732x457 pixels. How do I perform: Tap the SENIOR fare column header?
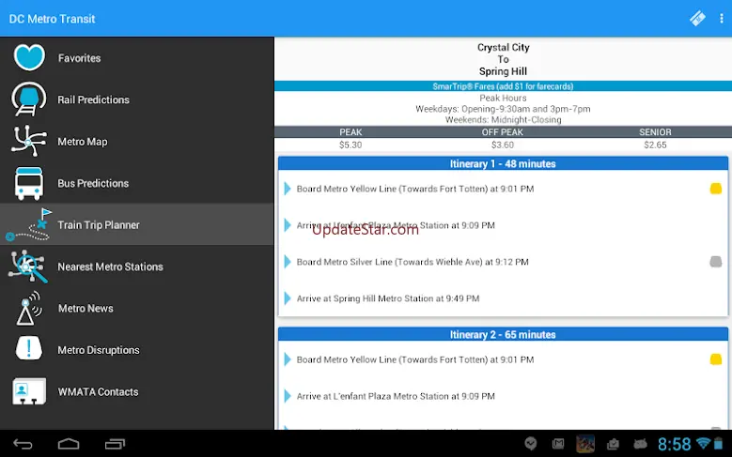click(x=655, y=132)
